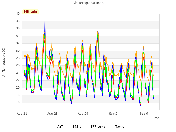Click the blue 38-degree spike peak
The width and height of the screenshot is (176, 132).
pyautogui.click(x=45, y=21)
